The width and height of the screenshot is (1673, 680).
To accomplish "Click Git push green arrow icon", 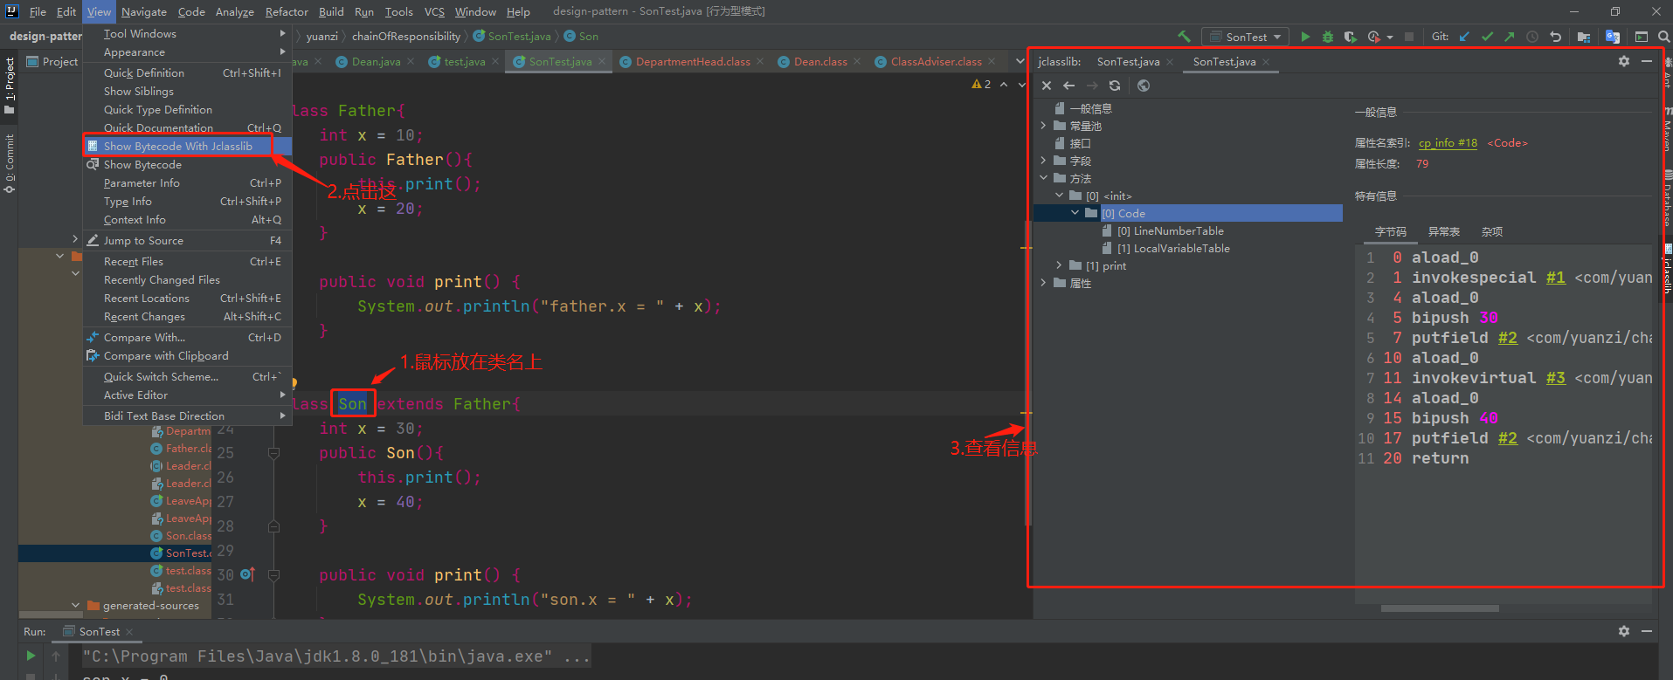I will 1509,37.
